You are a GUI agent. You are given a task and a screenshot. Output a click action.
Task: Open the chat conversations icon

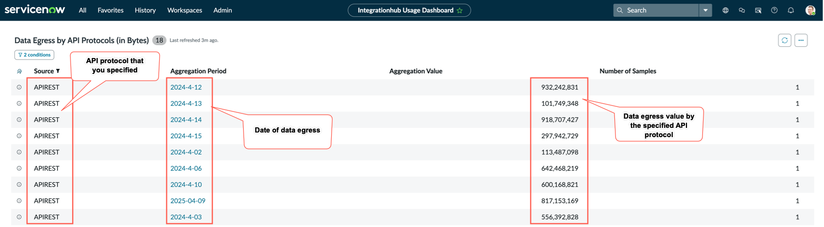pos(742,10)
